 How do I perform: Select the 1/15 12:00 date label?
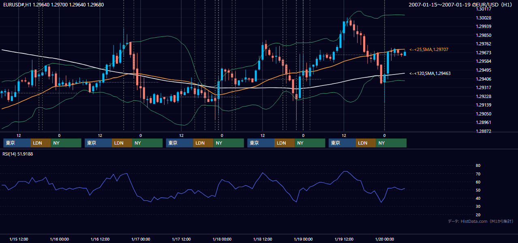click(x=19, y=239)
